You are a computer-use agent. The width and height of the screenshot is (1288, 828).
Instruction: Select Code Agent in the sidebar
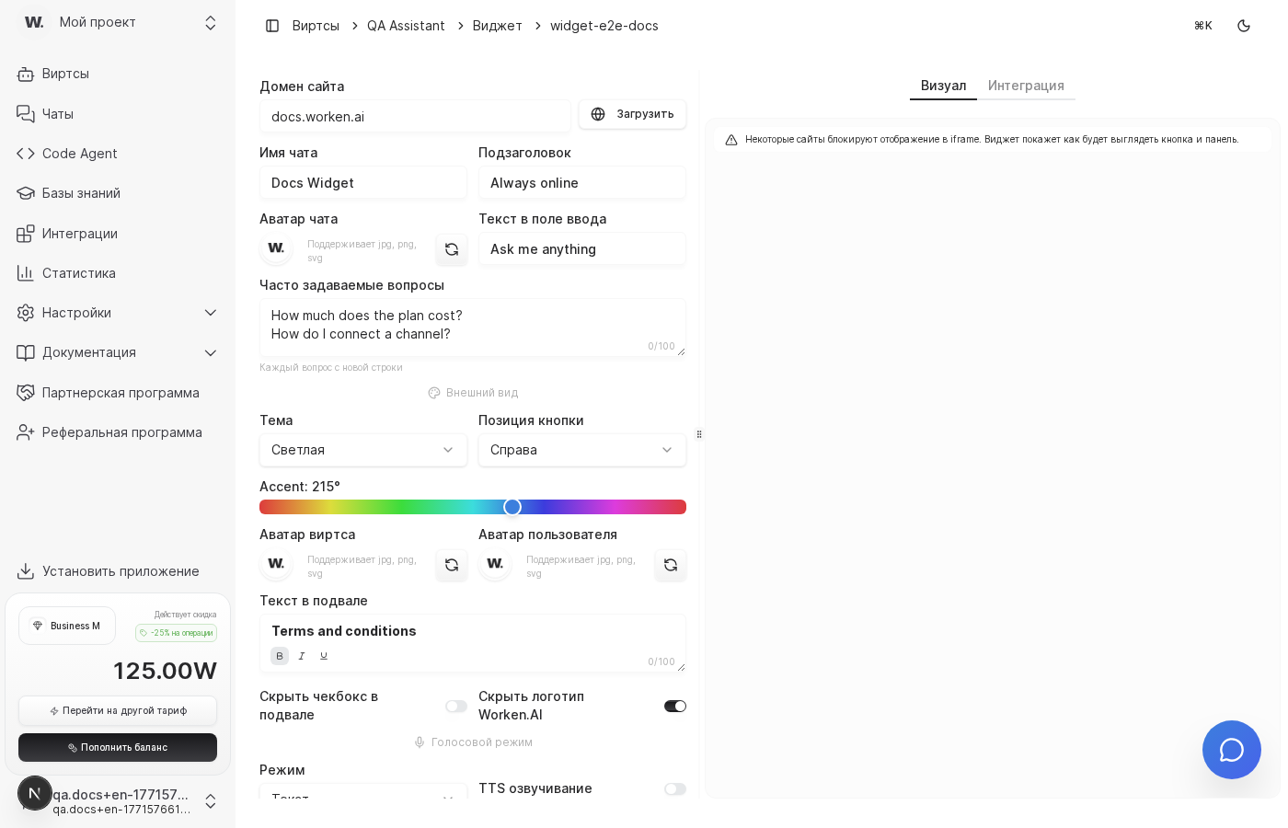point(79,154)
